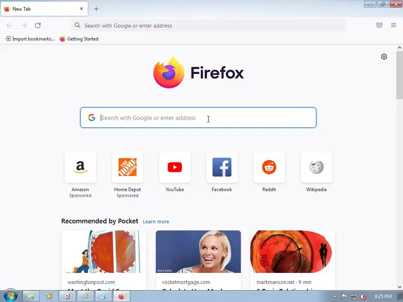Open the Windows Start menu orb
This screenshot has width=403, height=302.
pos(10,296)
